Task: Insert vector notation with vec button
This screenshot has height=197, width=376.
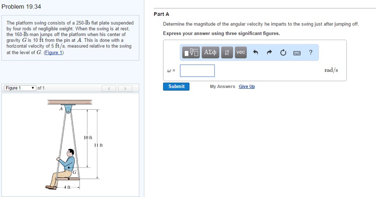Action: (241, 52)
